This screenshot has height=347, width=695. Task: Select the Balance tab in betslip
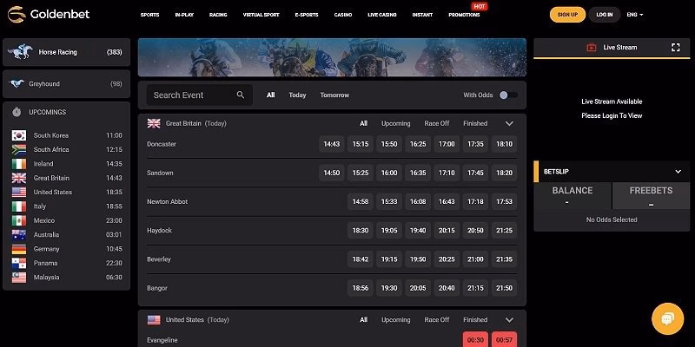573,196
